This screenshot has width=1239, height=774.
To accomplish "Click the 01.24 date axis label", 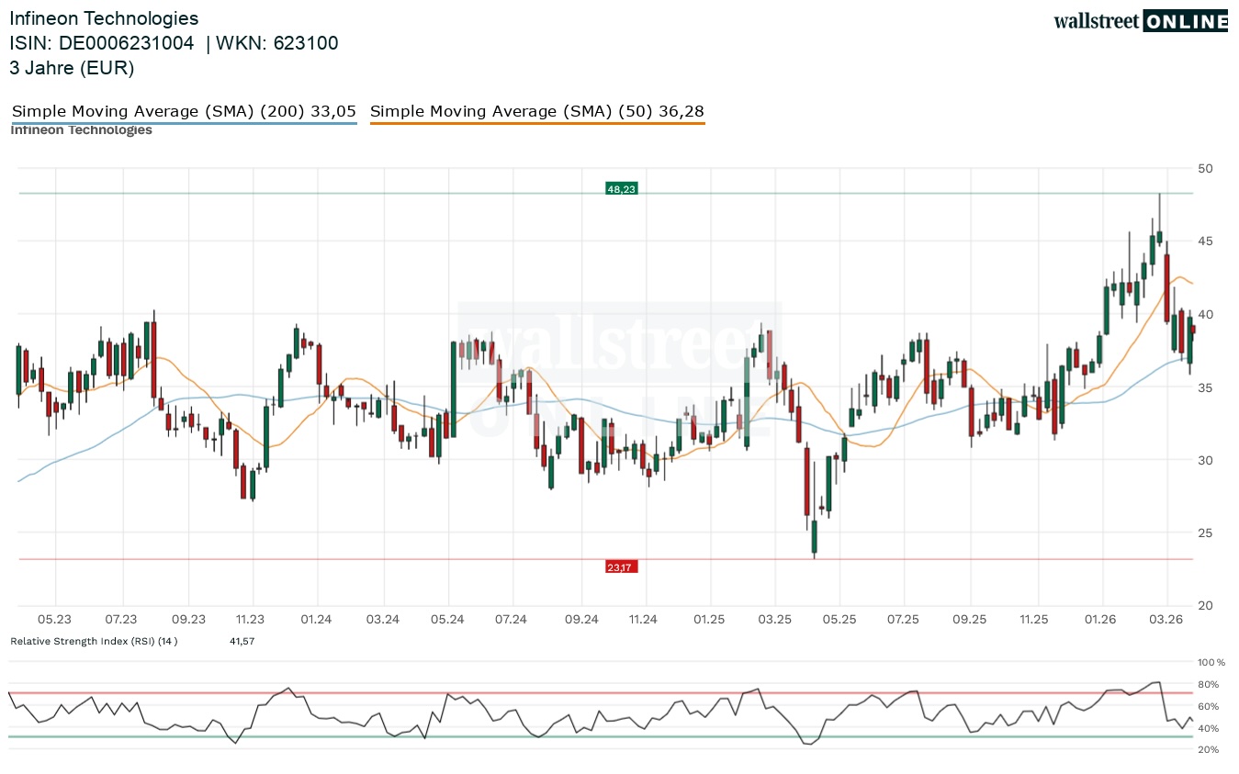I will click(x=316, y=620).
